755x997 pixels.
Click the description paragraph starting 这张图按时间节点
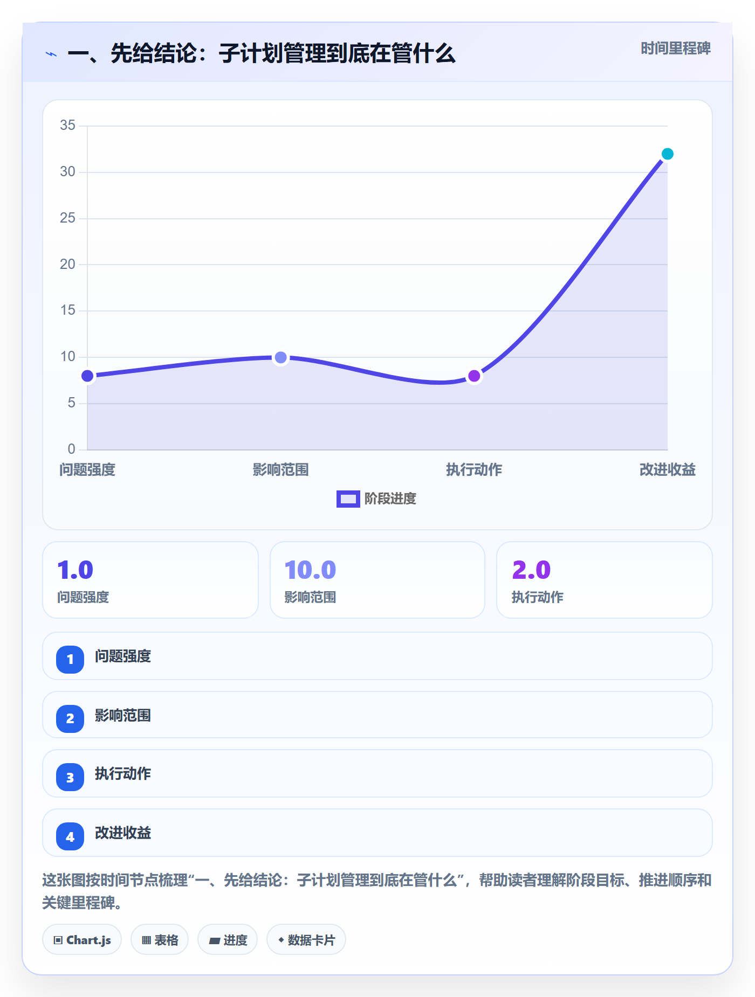(x=377, y=891)
